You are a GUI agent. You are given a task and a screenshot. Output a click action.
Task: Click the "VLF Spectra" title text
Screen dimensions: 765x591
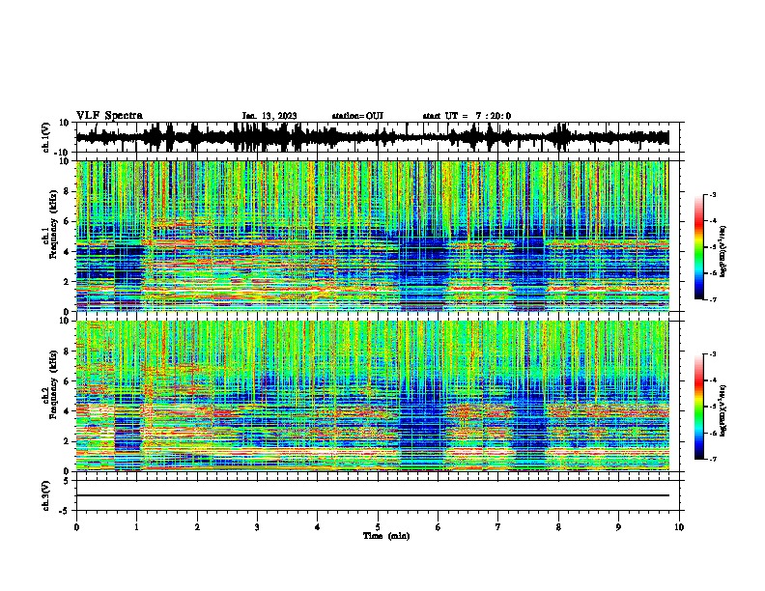point(109,116)
